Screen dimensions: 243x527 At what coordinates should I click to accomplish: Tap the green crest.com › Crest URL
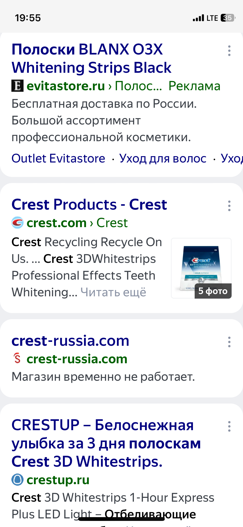(x=77, y=223)
